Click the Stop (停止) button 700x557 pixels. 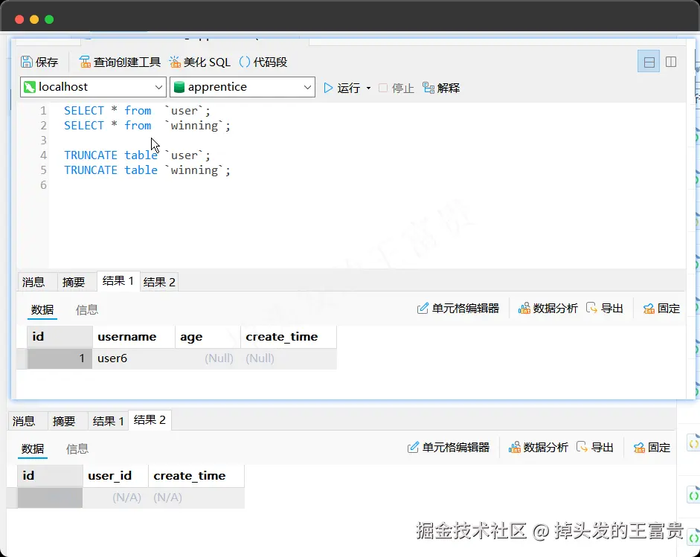396,88
